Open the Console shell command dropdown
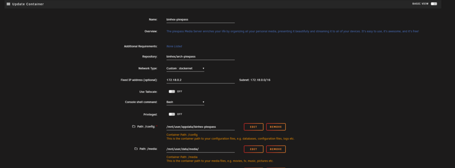The height and width of the screenshot is (168, 455). click(x=185, y=102)
